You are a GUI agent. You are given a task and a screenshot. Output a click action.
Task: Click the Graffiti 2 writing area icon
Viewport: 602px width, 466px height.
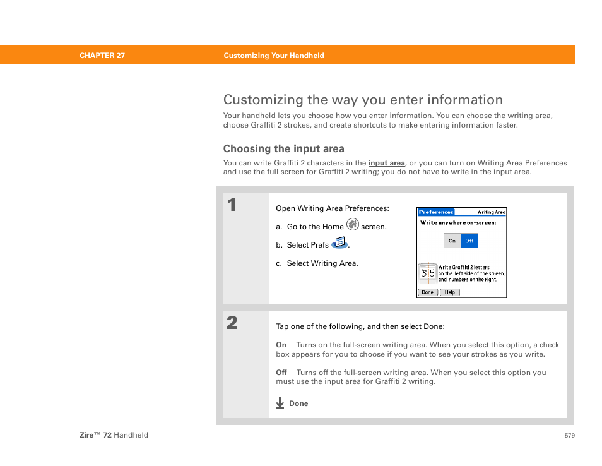coord(428,273)
